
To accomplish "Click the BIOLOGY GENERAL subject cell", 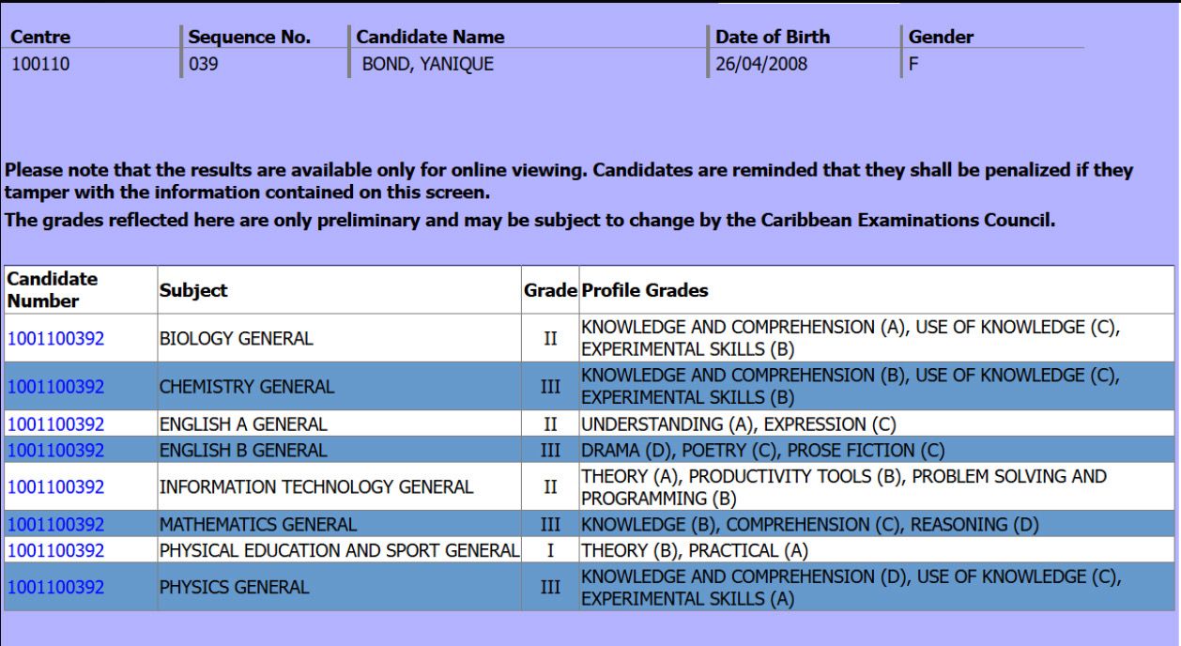I will coord(339,338).
